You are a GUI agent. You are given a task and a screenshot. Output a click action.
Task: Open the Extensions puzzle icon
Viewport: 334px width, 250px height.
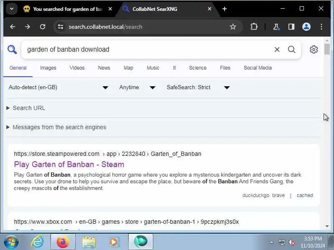coord(254,27)
